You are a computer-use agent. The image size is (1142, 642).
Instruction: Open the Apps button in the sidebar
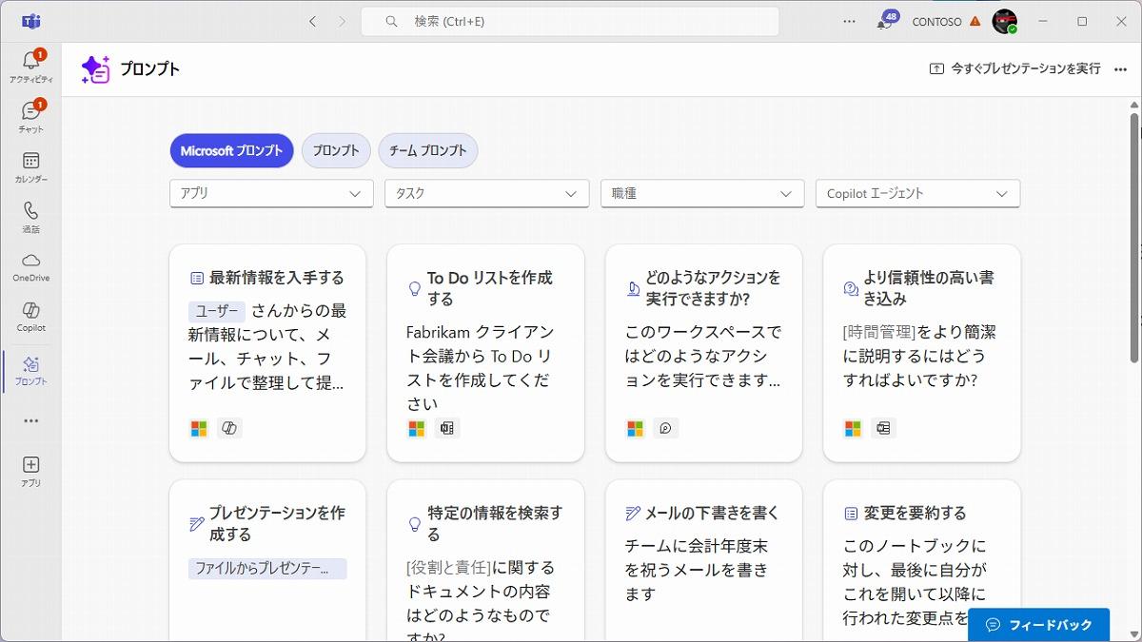pyautogui.click(x=30, y=469)
